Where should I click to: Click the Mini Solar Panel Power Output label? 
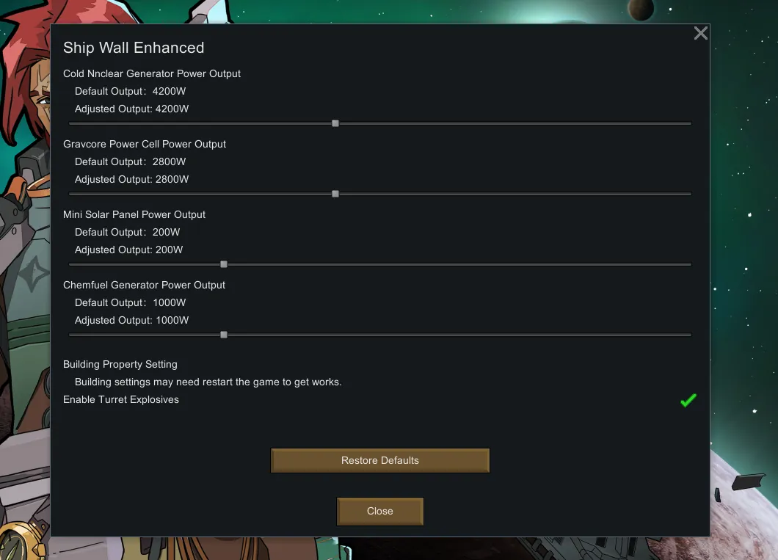(x=134, y=215)
